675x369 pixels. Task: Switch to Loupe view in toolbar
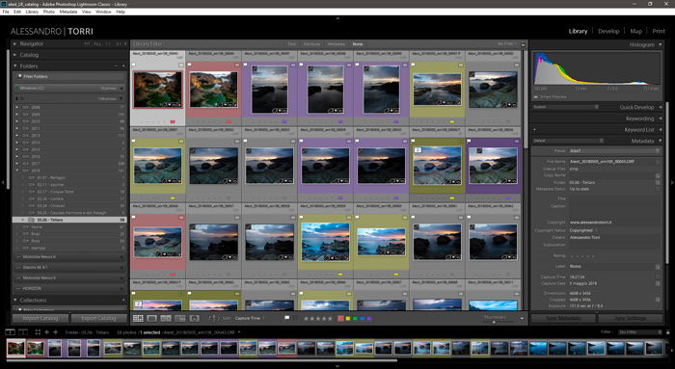[x=151, y=318]
